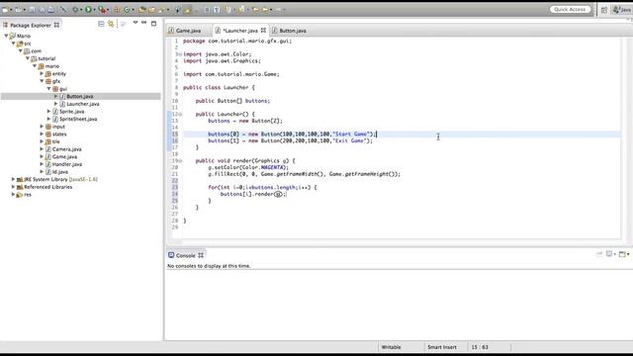Maximize the Package Explorer view
Screen dimensions: 633x356
(x=154, y=24)
